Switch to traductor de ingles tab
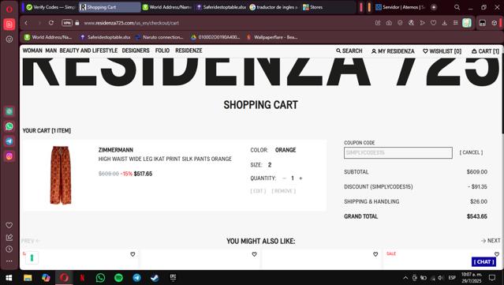Image resolution: width=504 pixels, height=285 pixels. coord(274,7)
